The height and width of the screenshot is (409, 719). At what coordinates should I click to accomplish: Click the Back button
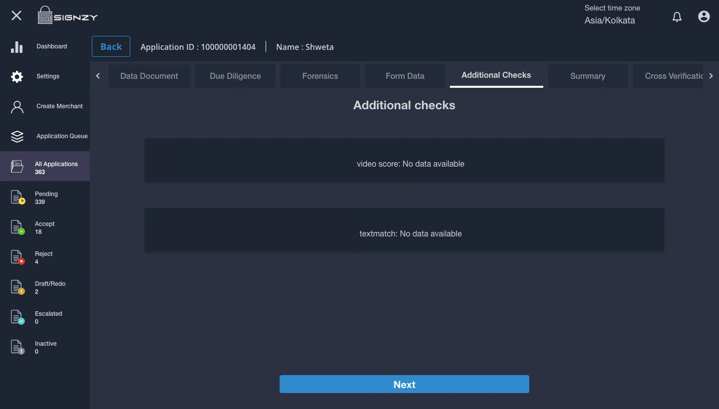click(x=111, y=46)
